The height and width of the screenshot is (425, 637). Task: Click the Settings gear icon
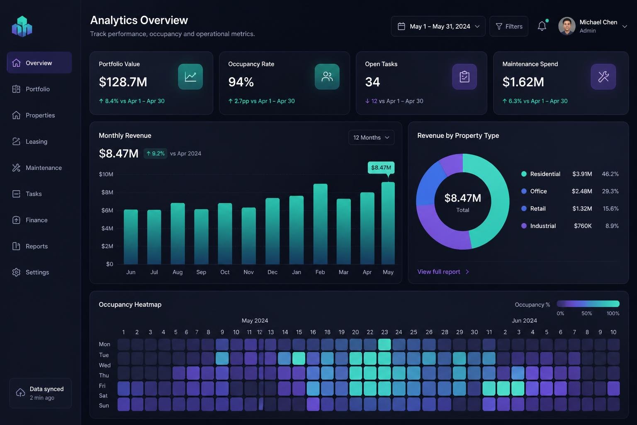tap(16, 272)
